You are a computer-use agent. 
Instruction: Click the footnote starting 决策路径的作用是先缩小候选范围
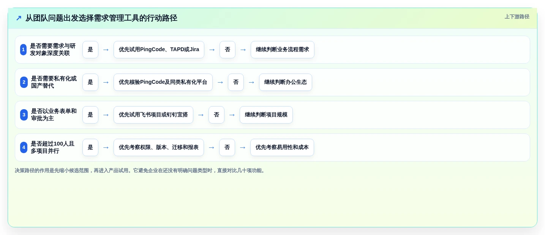[x=140, y=171]
